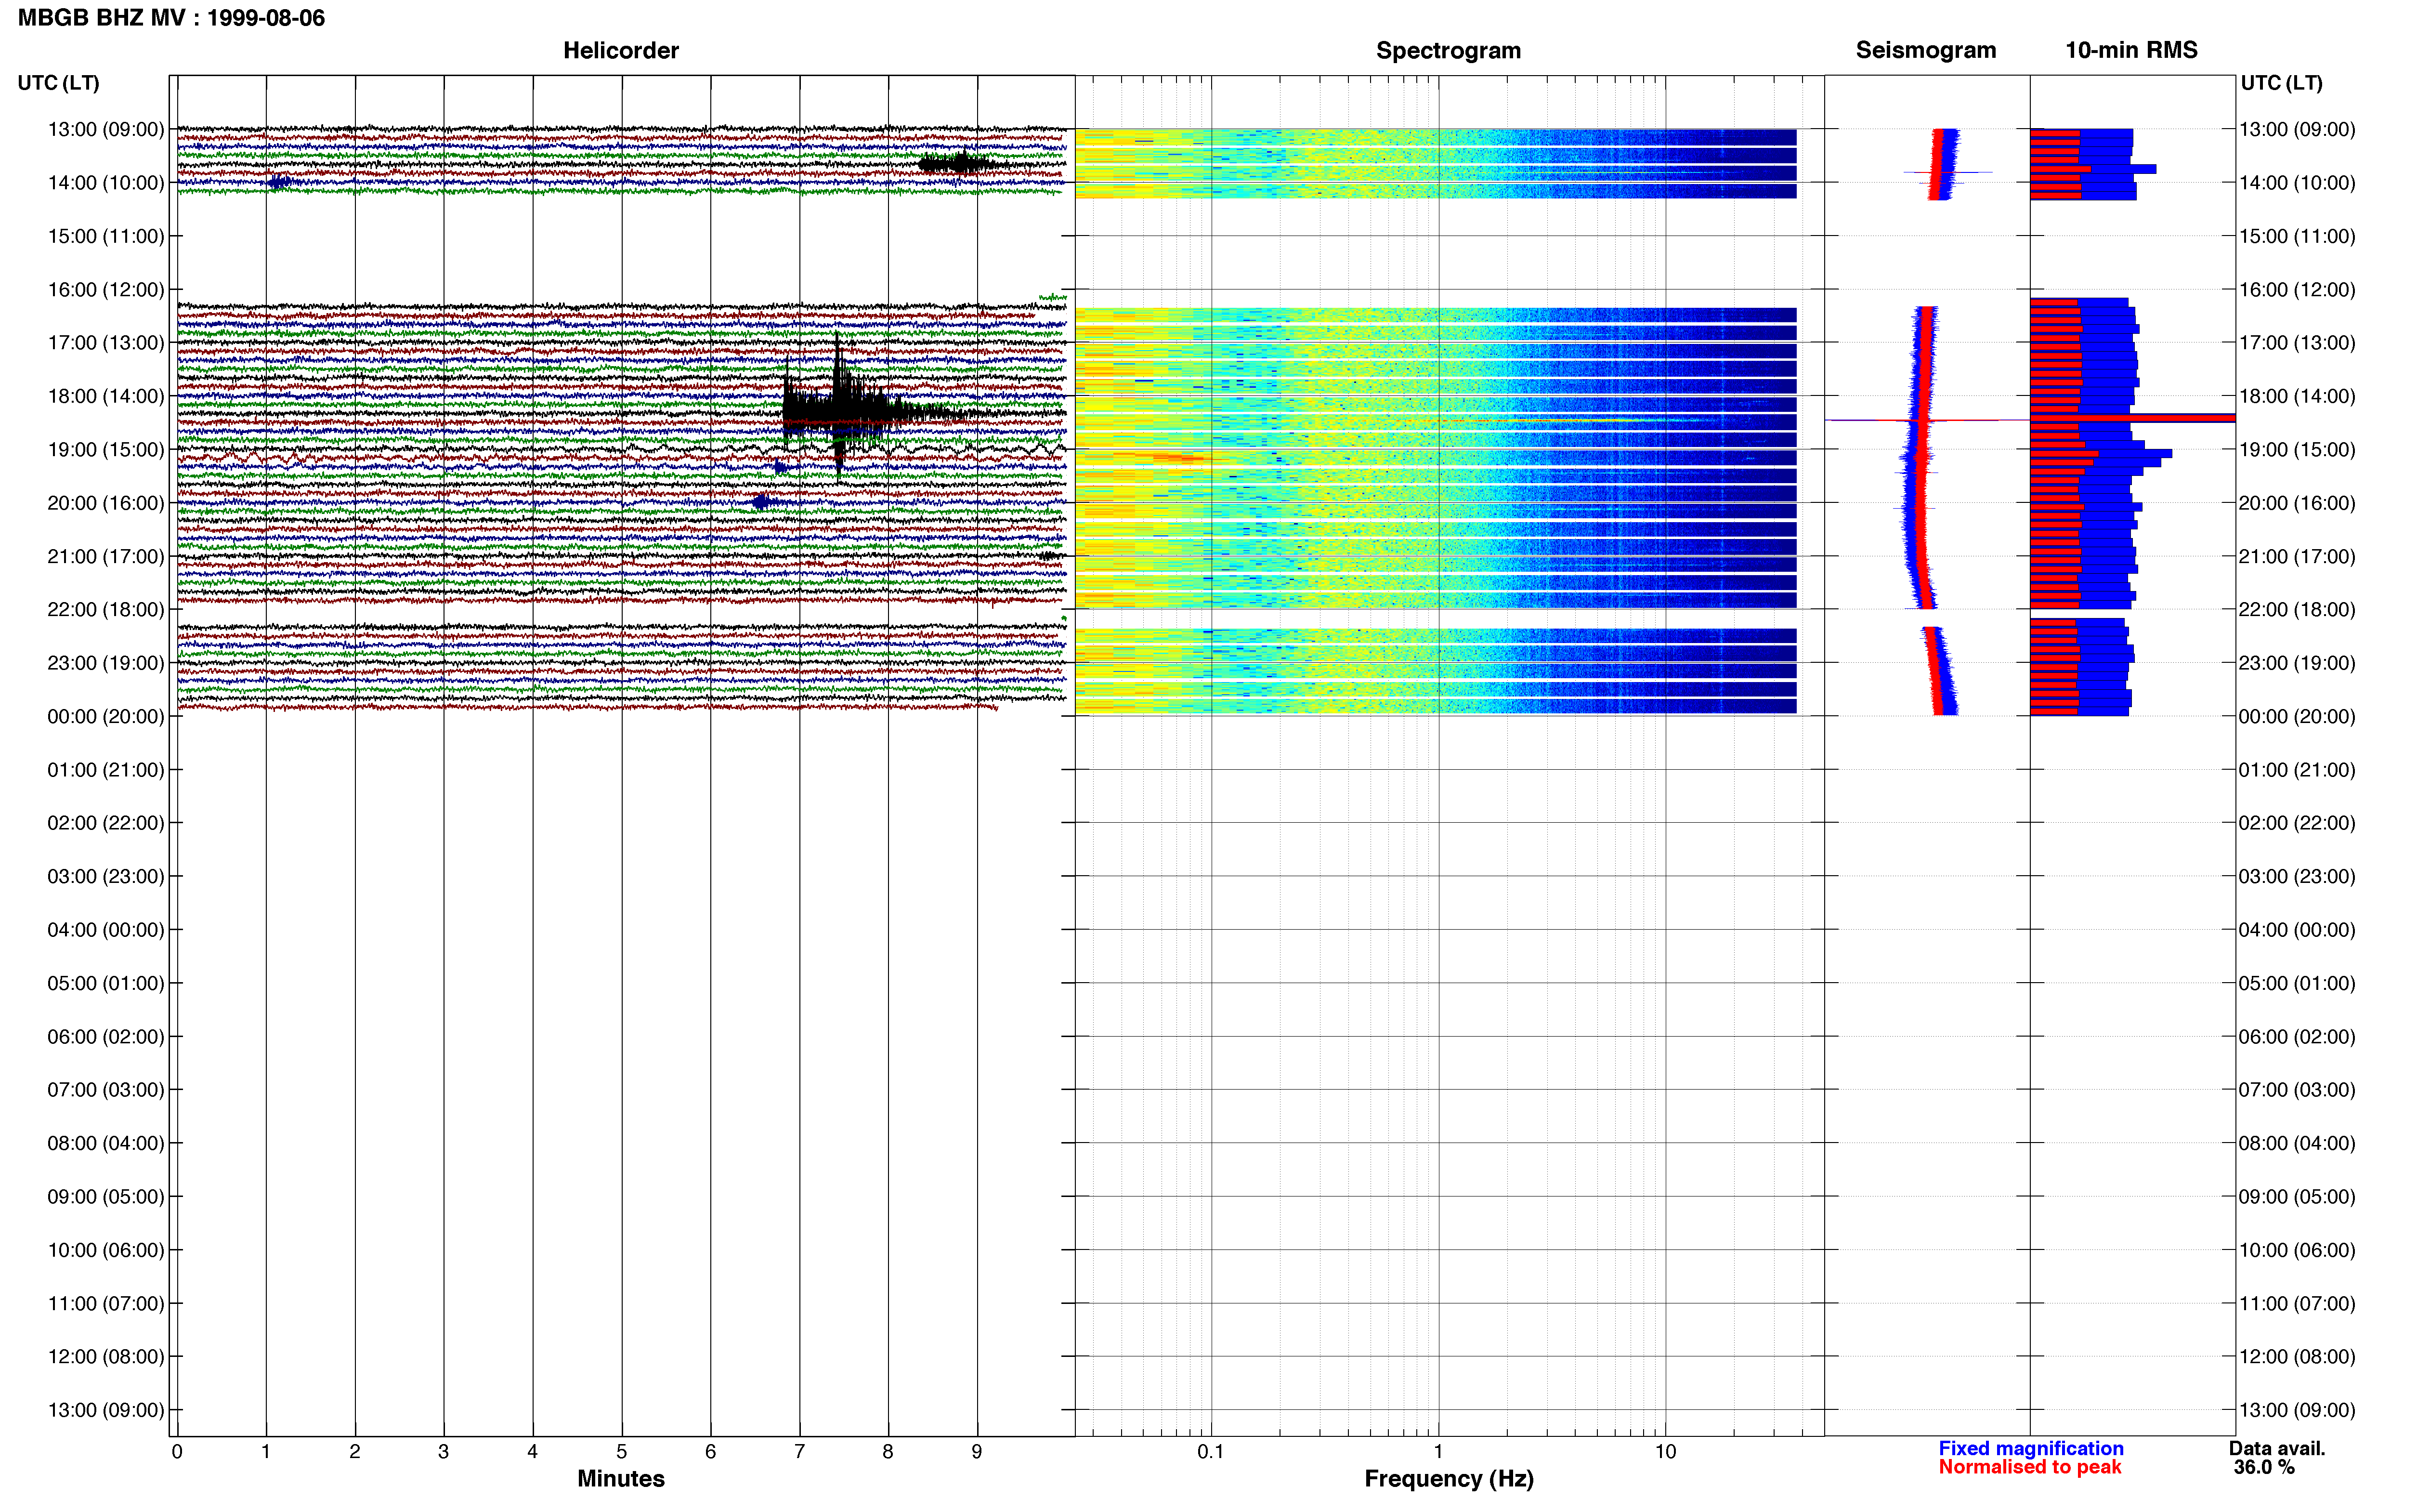Click the red 'Normalised to peak' legend text
2417x1512 pixels.
(2030, 1467)
